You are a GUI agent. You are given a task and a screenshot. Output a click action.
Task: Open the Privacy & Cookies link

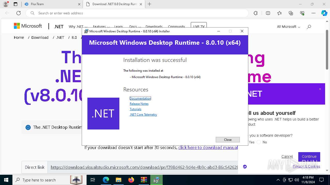point(306,166)
